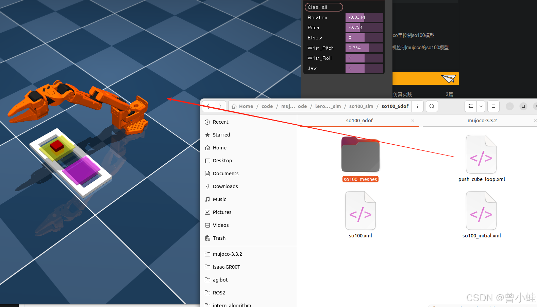Click the so100_6dof path segment
537x307 pixels.
(395, 106)
